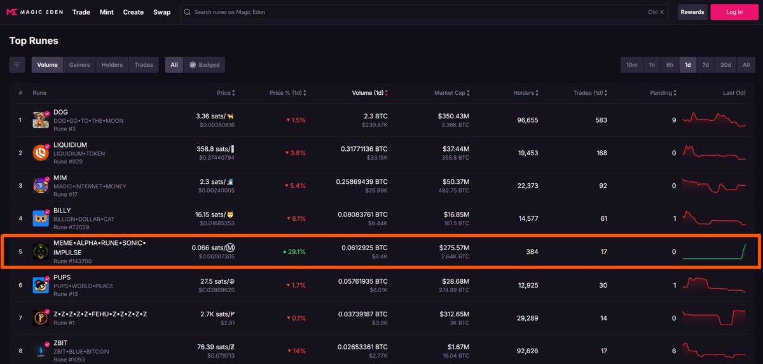Switch to the Gainers tab
The image size is (763, 364).
(79, 64)
